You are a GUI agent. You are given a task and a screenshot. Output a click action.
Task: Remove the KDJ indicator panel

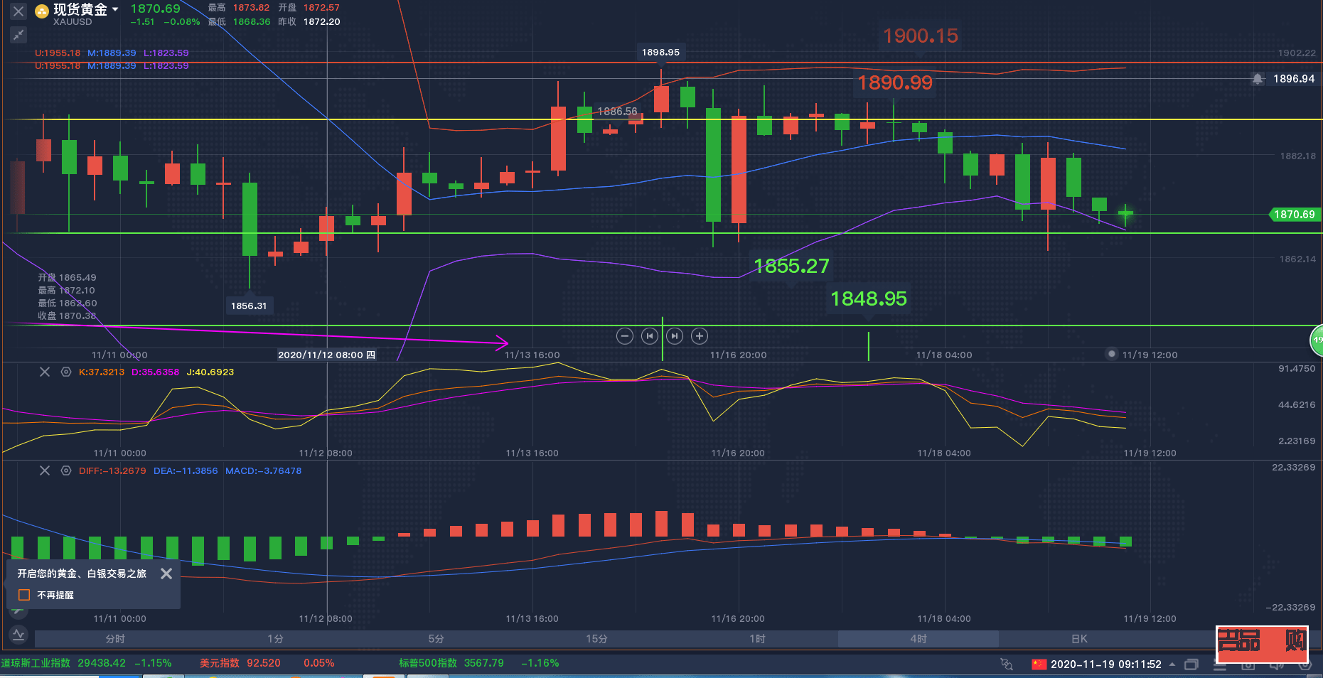pos(45,372)
